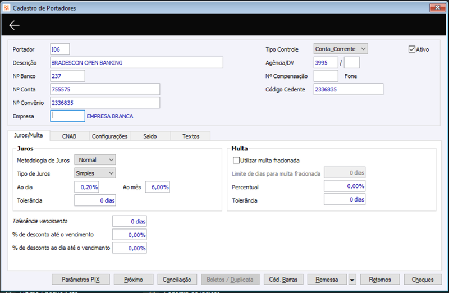Click the Juros Tolerância days field
Image resolution: width=449 pixels, height=293 pixels.
(95, 200)
